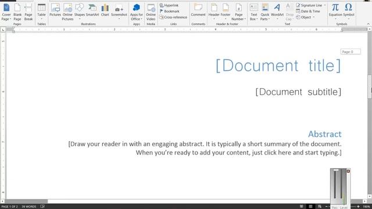Insert Online Pictures

[67, 12]
